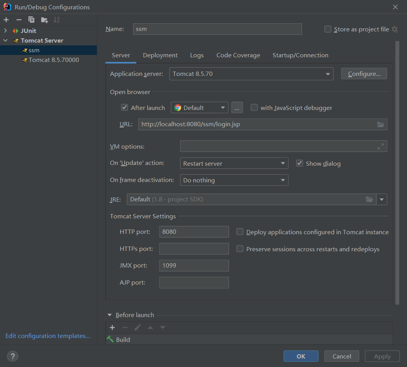Screen dimensions: 407x367
Task: Select the ssm configuration in the tree
Action: 48,50
